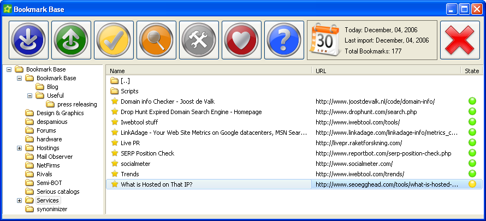Select the despamious folder
Image resolution: width=486 pixels, height=221 pixels.
coord(52,122)
